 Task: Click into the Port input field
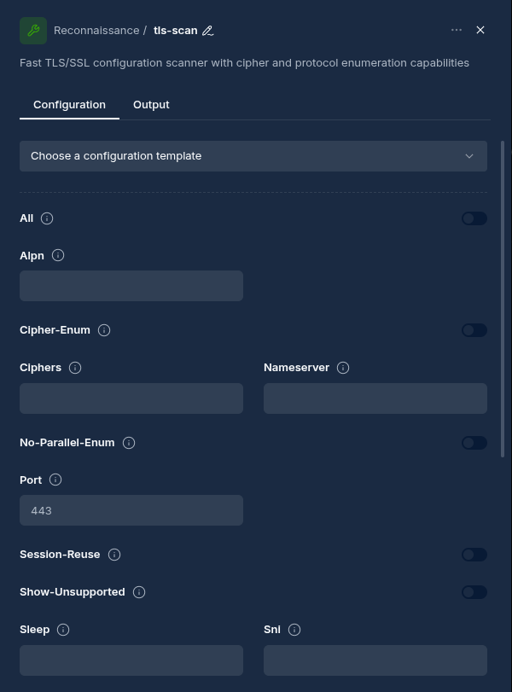(x=131, y=510)
